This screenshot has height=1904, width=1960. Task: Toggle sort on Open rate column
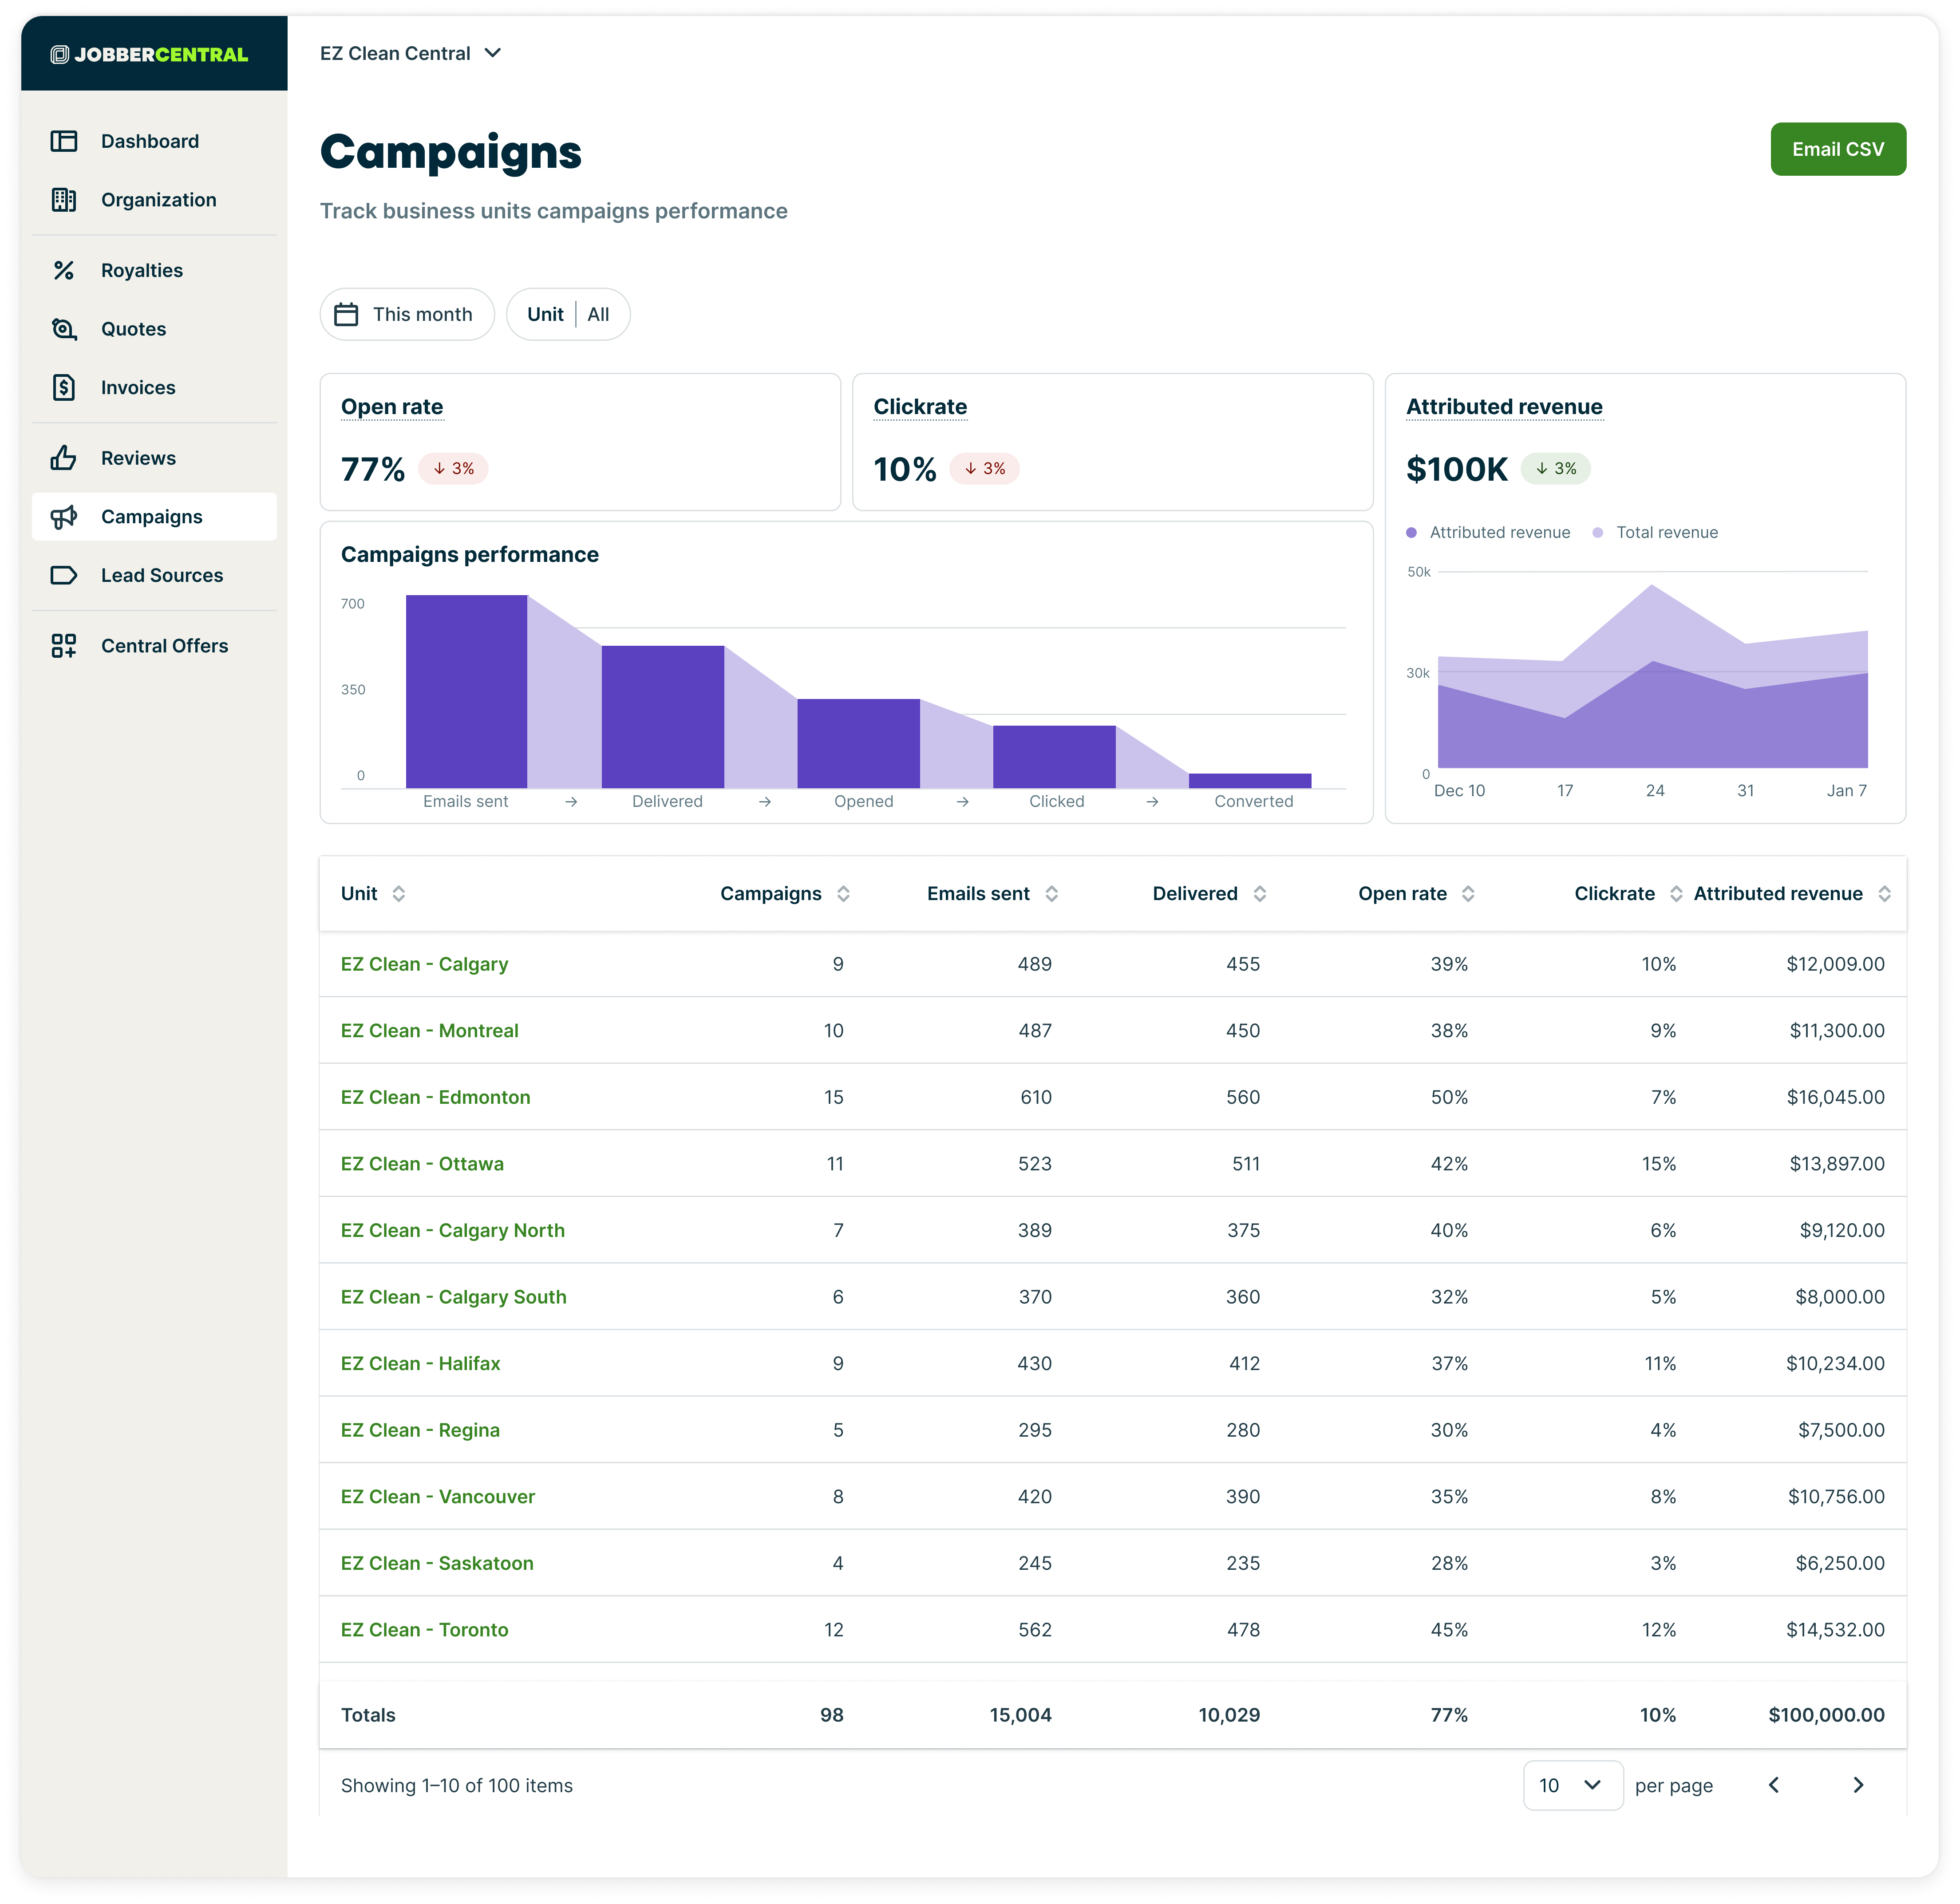click(x=1468, y=894)
